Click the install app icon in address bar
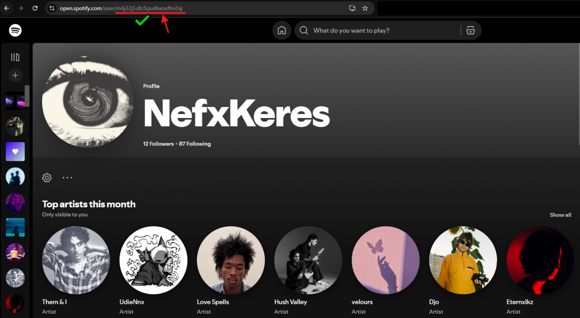The height and width of the screenshot is (318, 580). click(352, 8)
